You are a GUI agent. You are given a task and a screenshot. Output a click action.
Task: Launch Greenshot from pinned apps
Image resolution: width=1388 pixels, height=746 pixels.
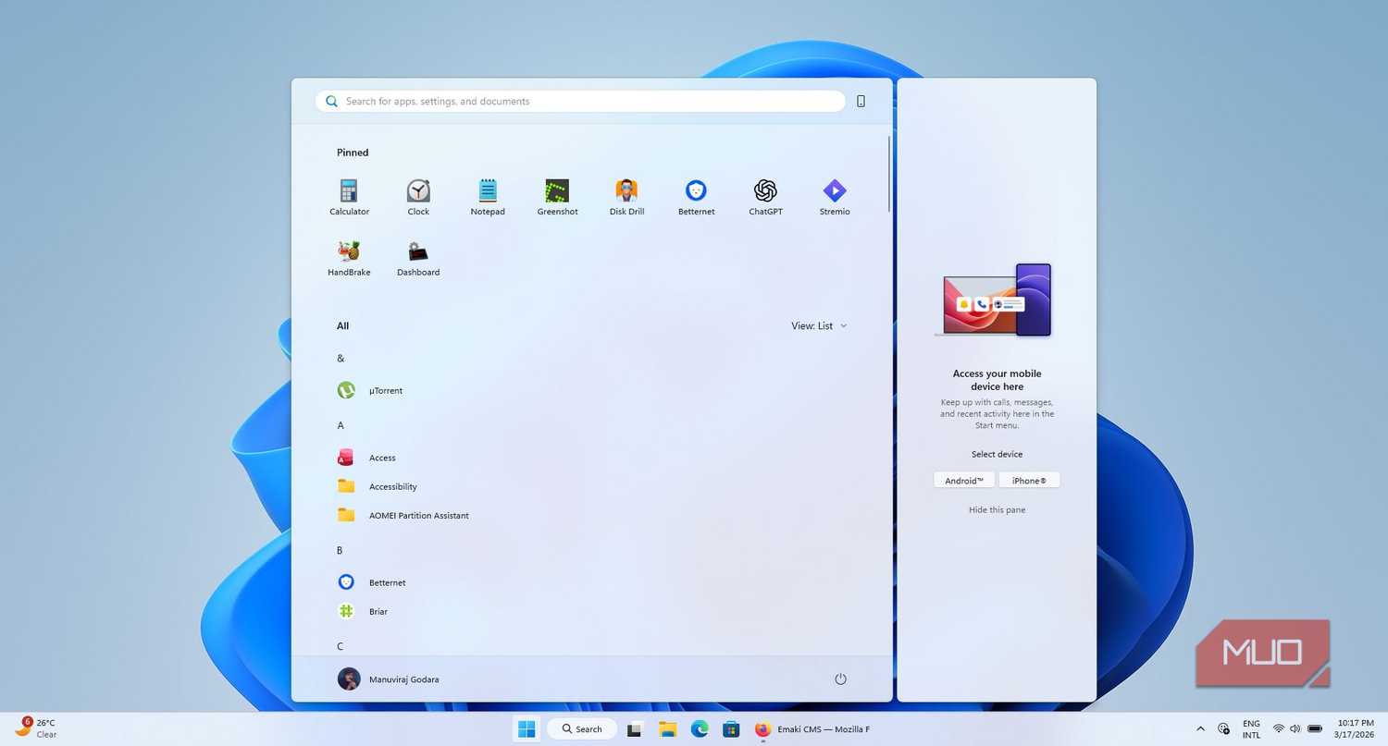coord(557,198)
